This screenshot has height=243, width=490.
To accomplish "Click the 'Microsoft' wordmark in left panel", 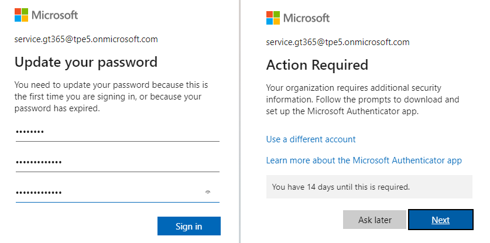I will 56,15.
